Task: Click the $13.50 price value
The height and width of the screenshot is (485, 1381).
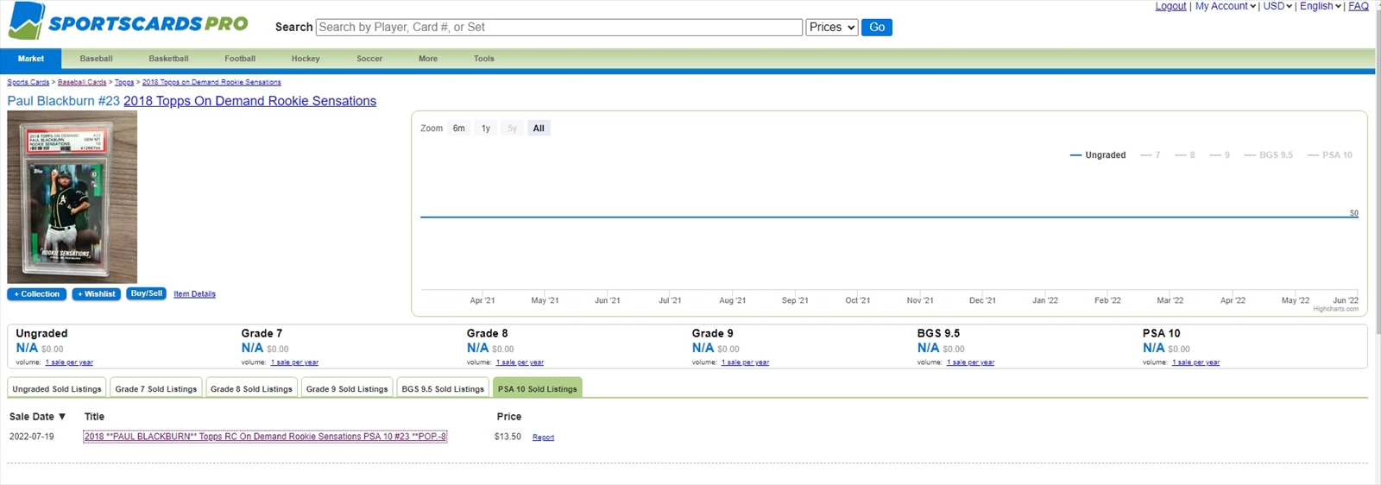Action: pos(508,437)
